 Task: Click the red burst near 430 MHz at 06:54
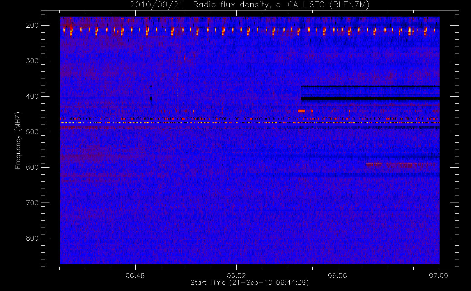[x=301, y=111]
